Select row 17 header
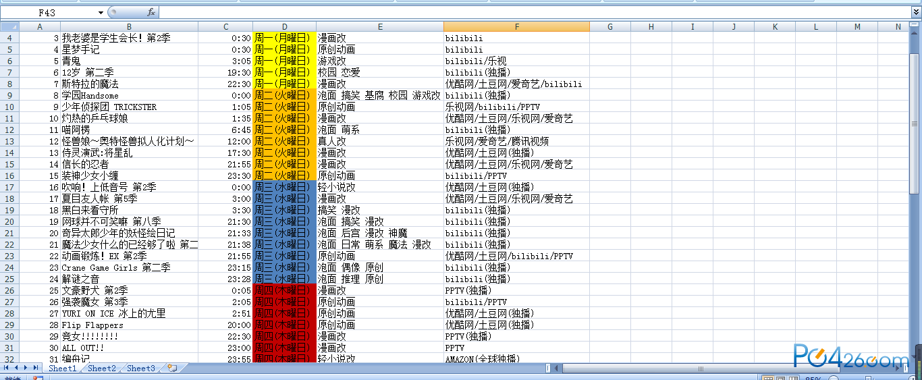922x380 pixels. 9,187
